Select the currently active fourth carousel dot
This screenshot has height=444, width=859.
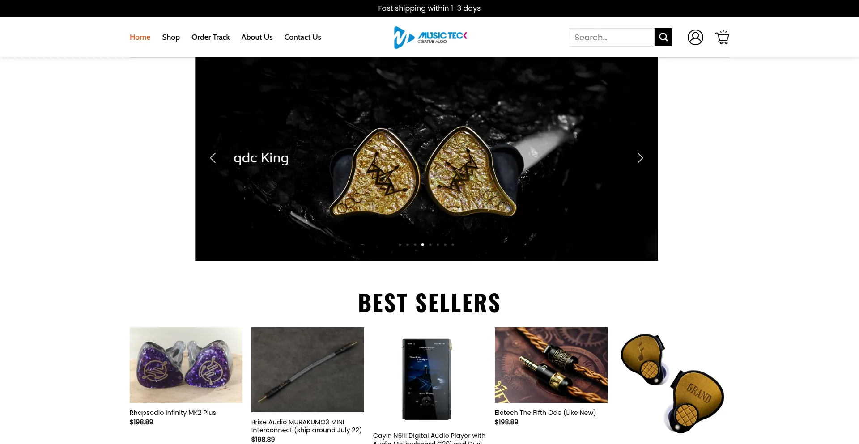click(422, 245)
